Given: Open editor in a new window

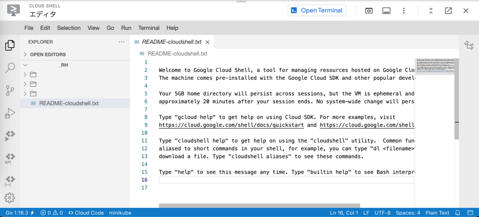Looking at the screenshot, I should [448, 11].
